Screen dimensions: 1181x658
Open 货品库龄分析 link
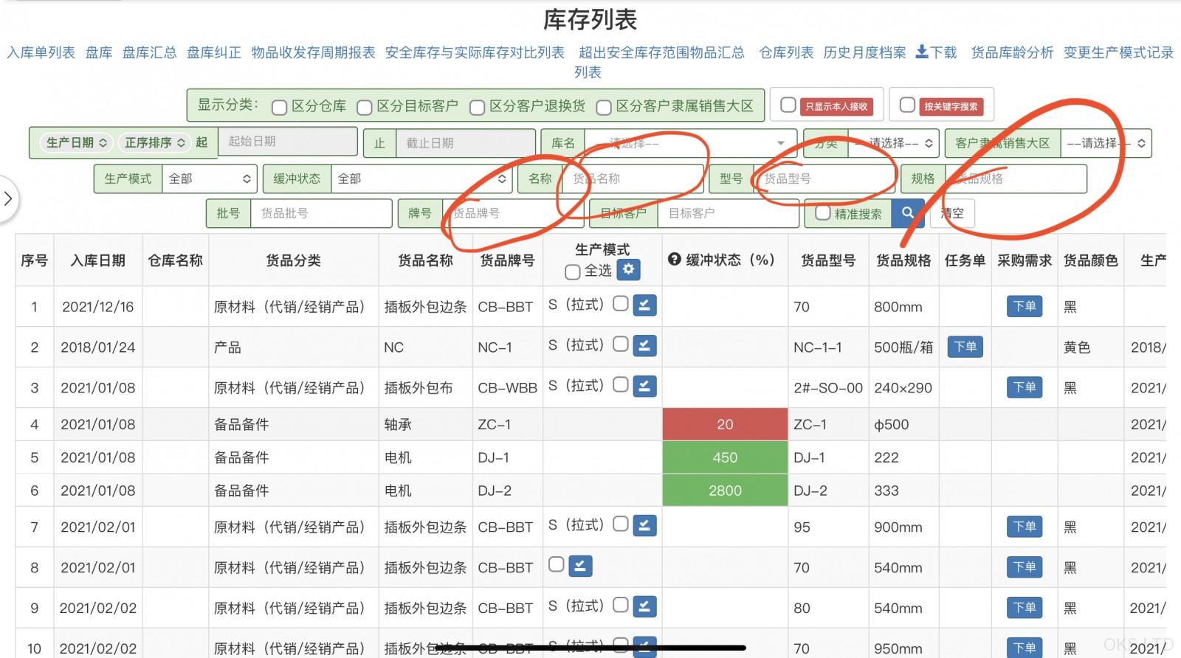pos(1012,52)
